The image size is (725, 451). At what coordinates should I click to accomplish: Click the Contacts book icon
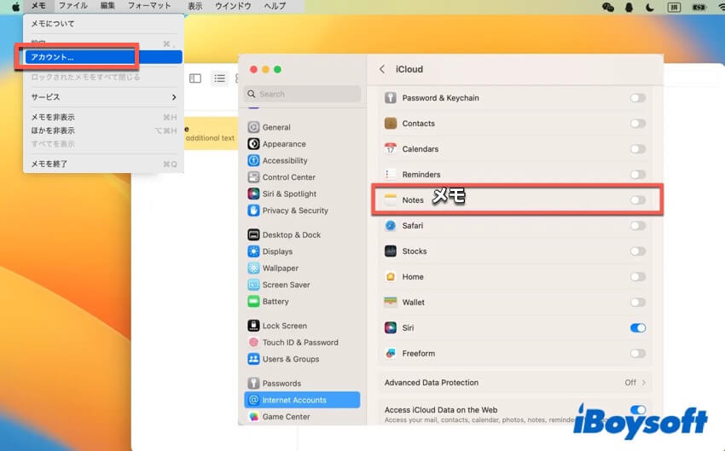tap(391, 124)
